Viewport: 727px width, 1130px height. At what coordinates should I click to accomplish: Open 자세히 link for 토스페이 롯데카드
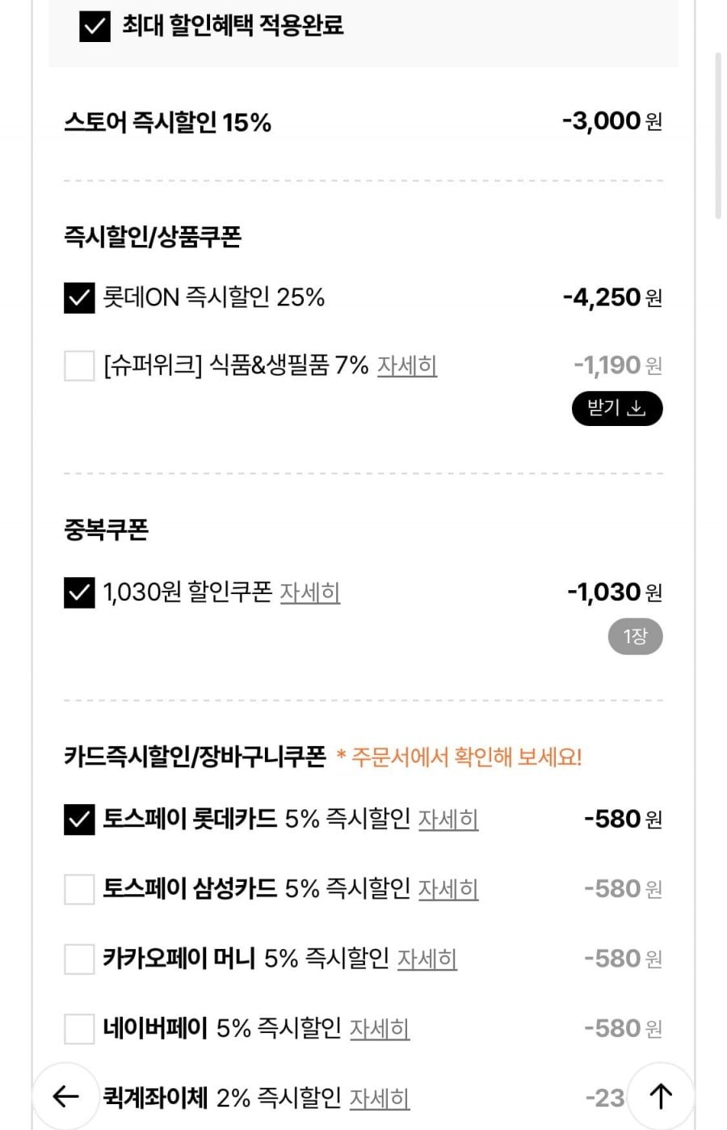coord(448,820)
